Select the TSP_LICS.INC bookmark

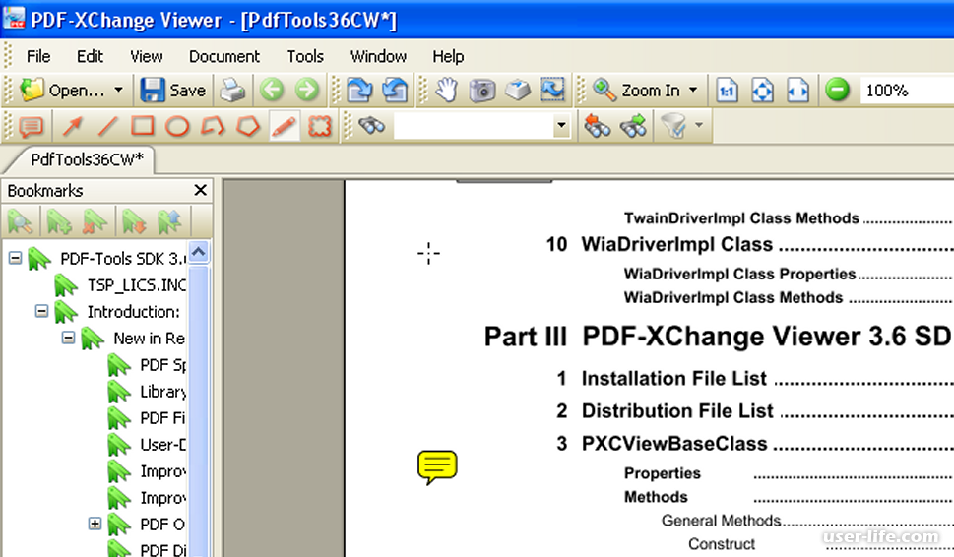click(136, 285)
